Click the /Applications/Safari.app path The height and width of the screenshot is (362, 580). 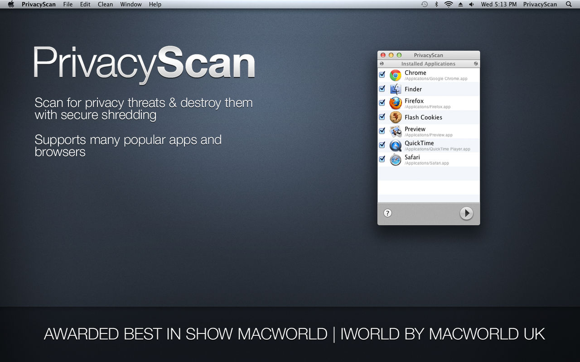tap(427, 163)
